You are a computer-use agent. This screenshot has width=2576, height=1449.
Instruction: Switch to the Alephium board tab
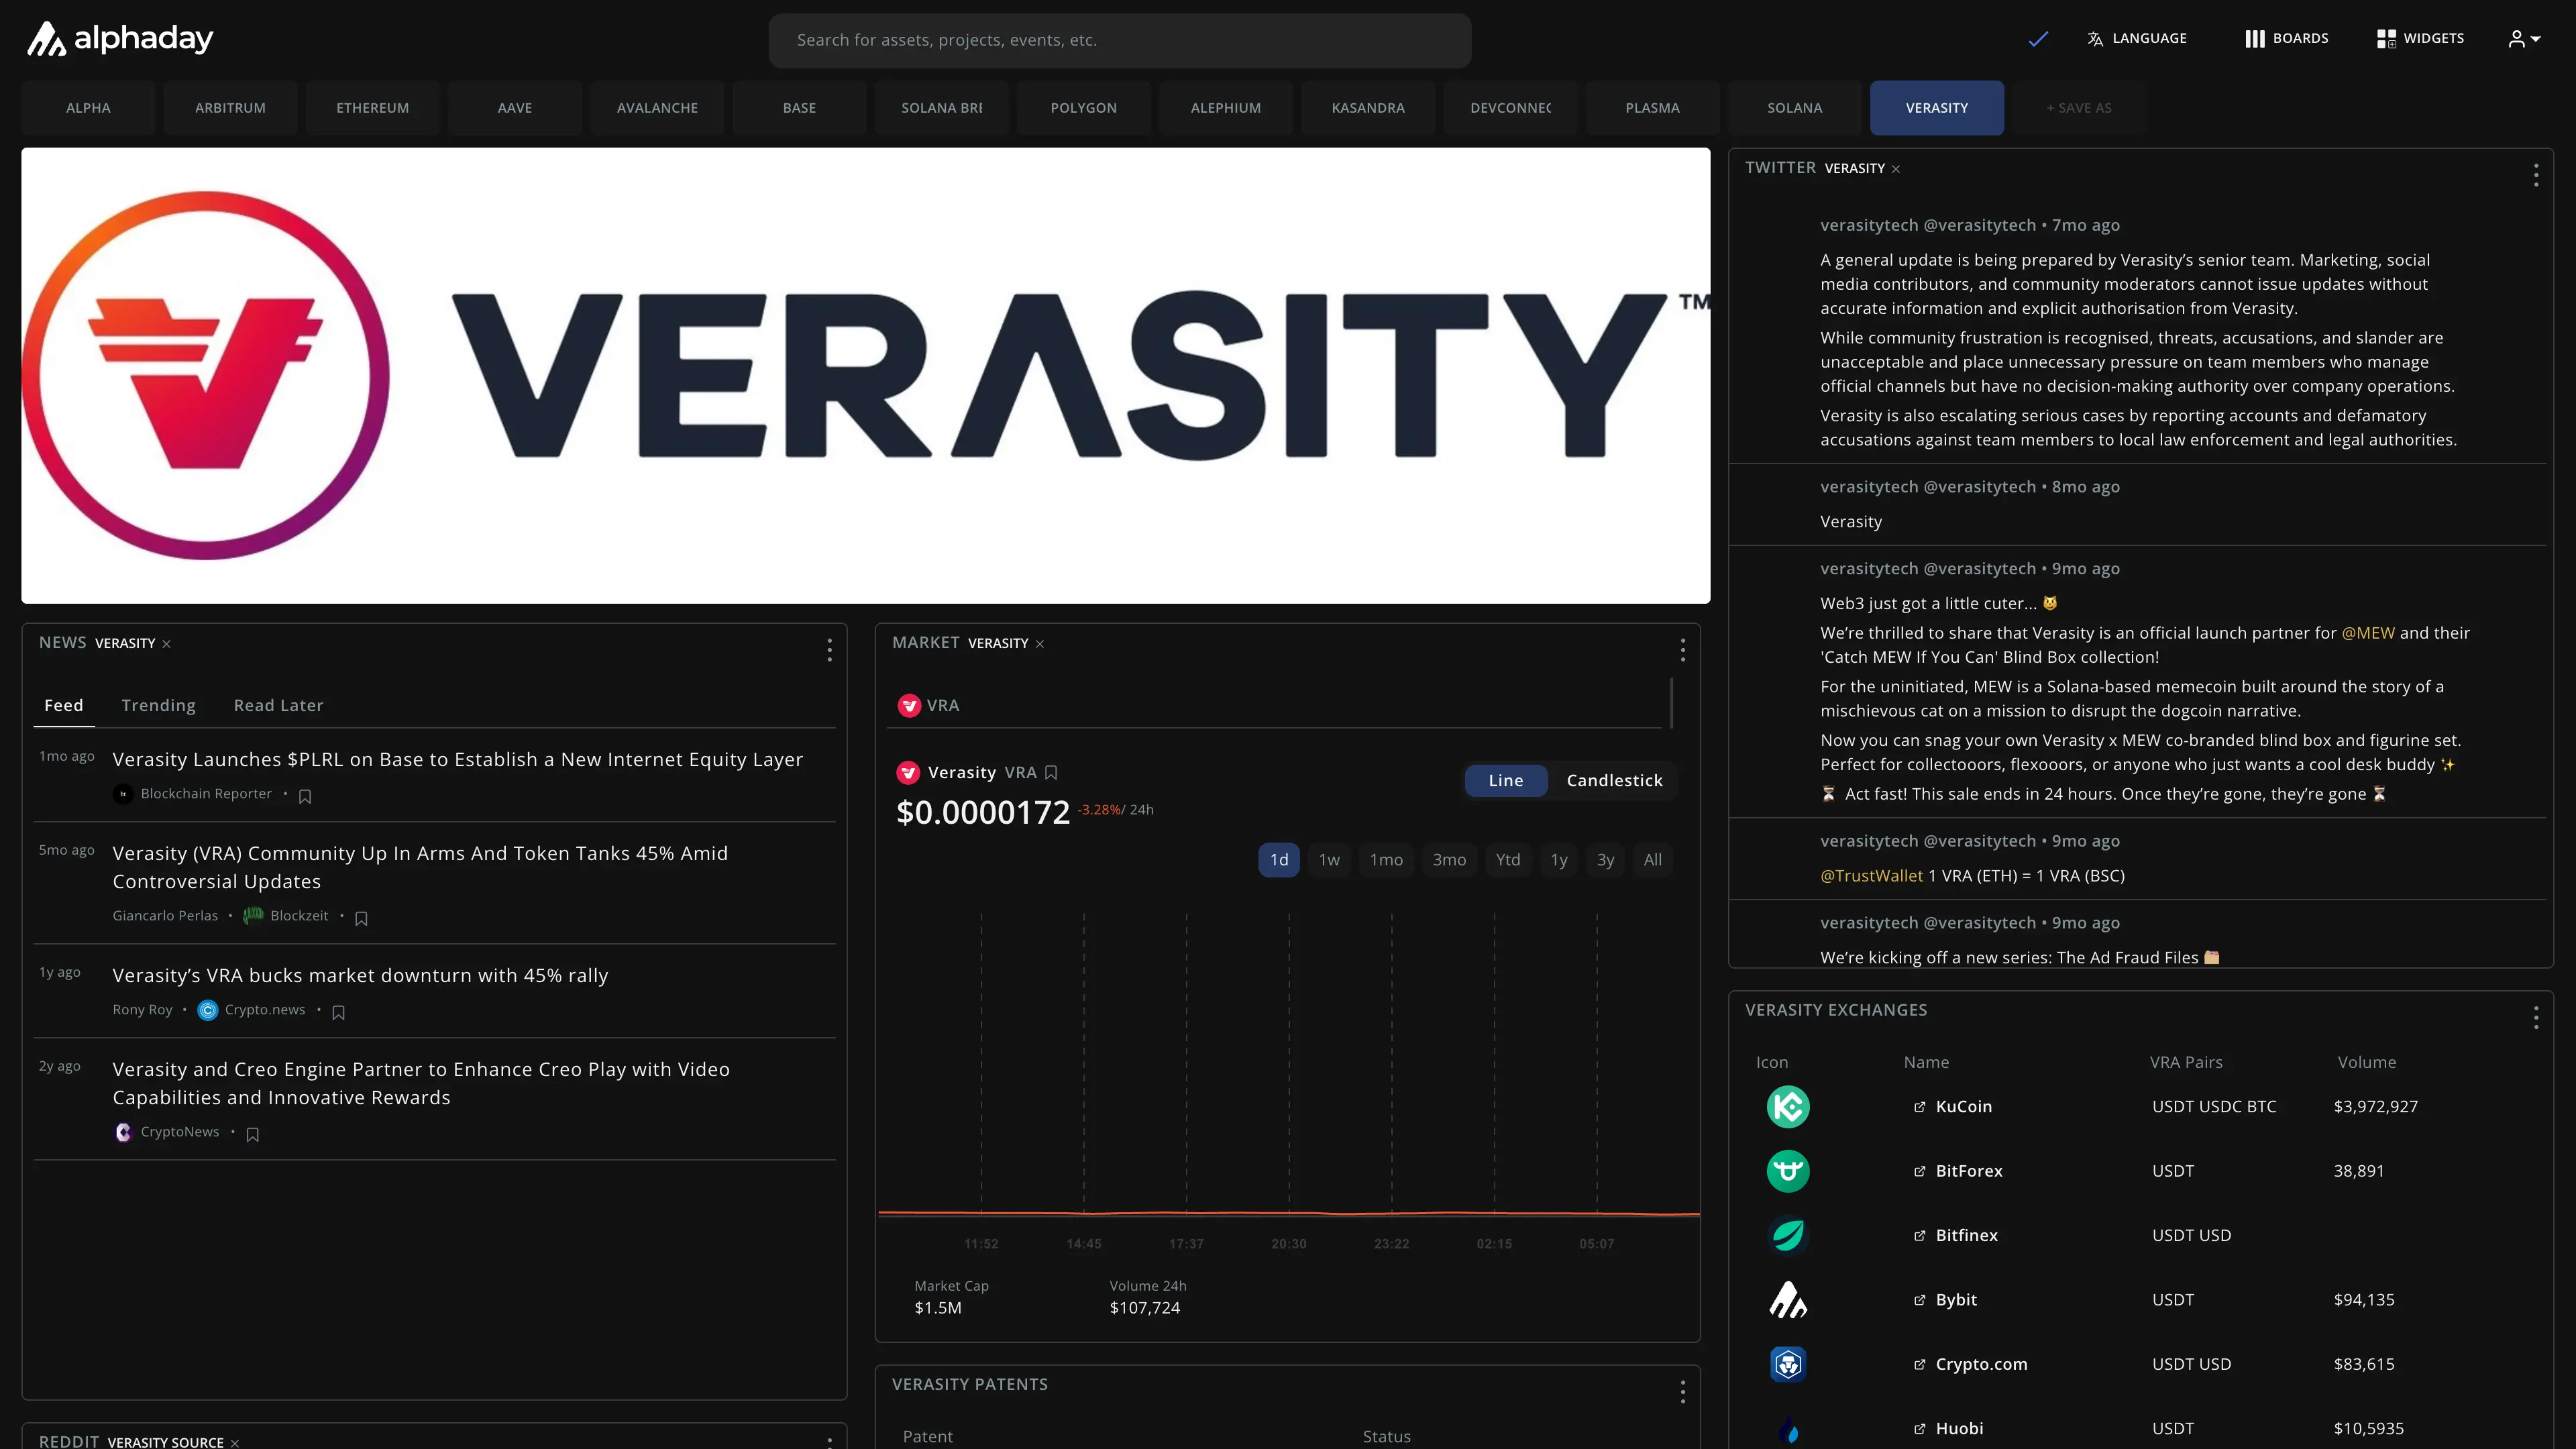tap(1226, 108)
